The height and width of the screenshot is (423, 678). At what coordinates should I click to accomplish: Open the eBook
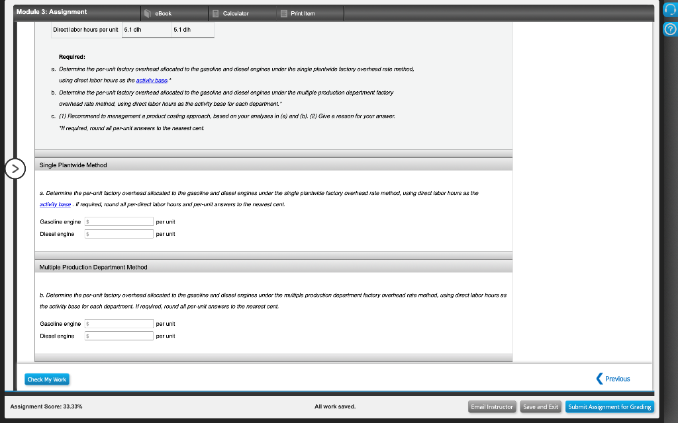tap(162, 12)
